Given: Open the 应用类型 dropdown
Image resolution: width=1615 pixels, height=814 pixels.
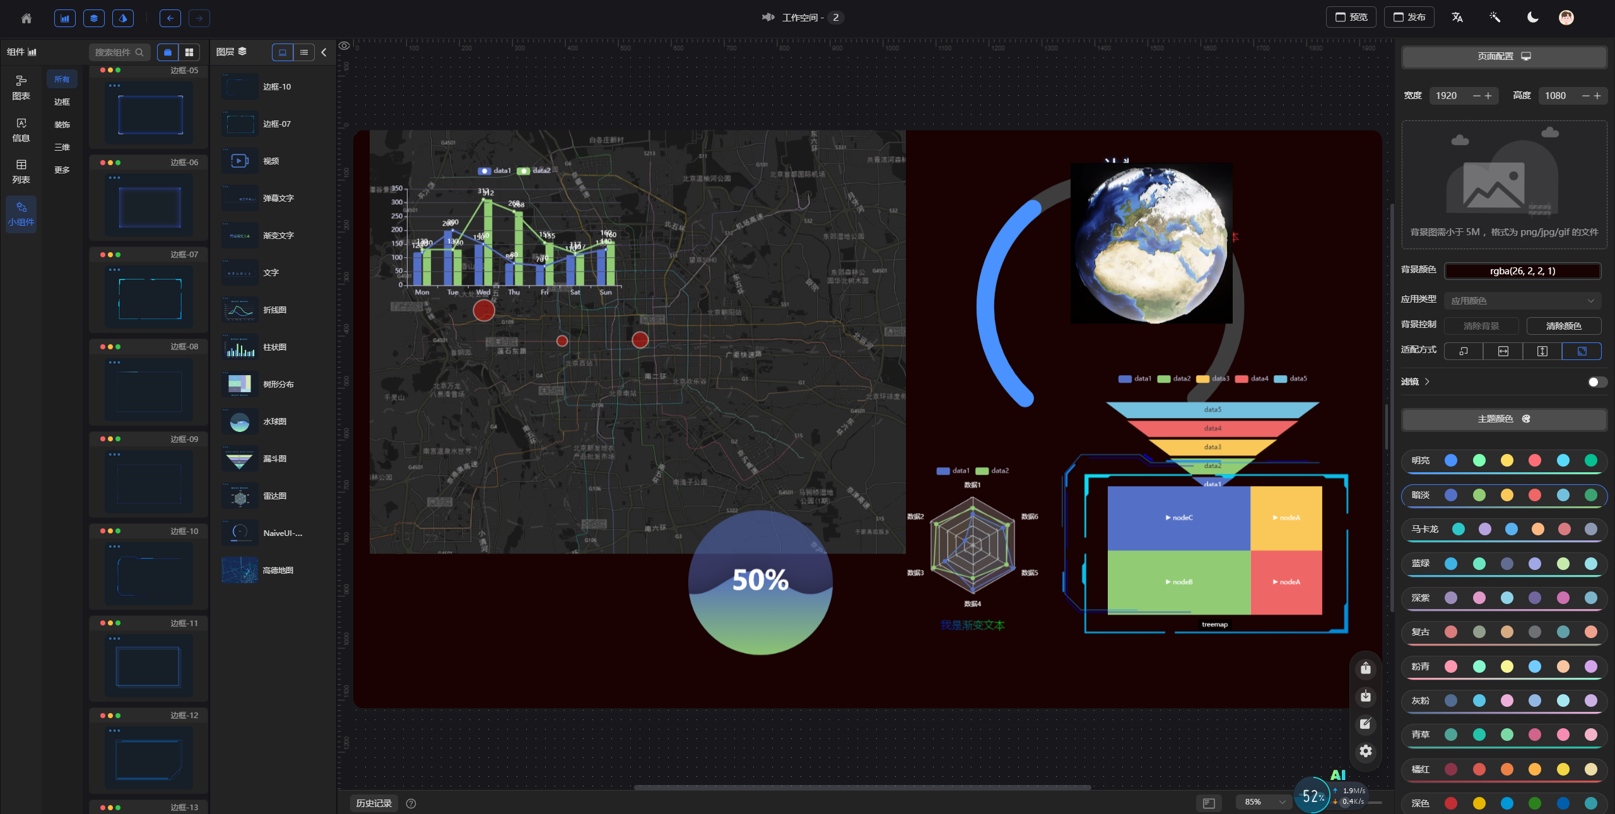Looking at the screenshot, I should click(x=1522, y=301).
